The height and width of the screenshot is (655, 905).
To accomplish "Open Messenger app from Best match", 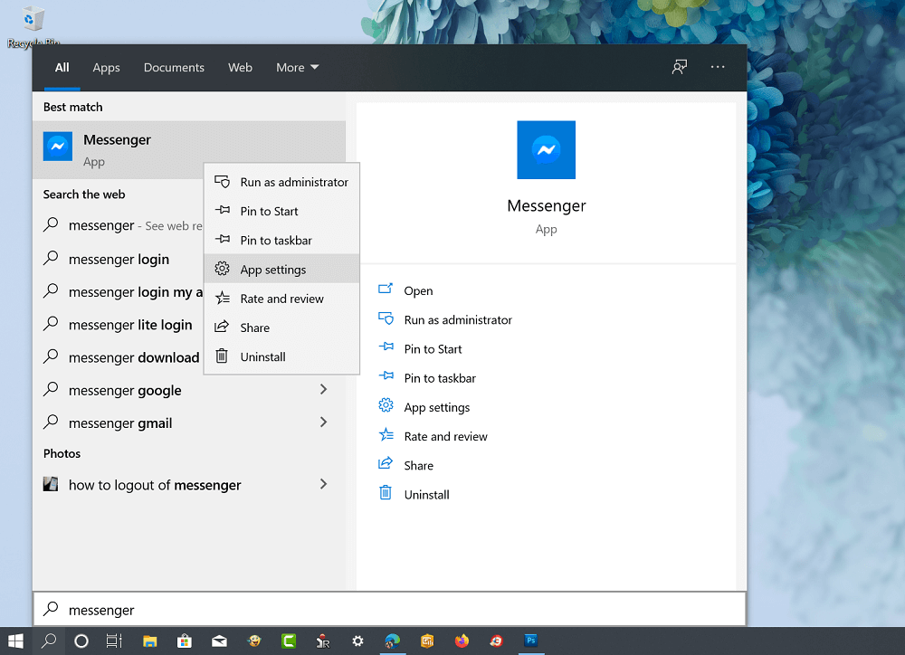I will 189,150.
